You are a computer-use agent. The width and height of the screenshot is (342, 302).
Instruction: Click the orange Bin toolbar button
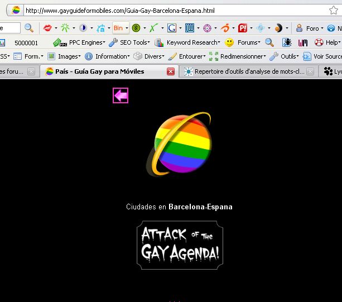coord(118,28)
